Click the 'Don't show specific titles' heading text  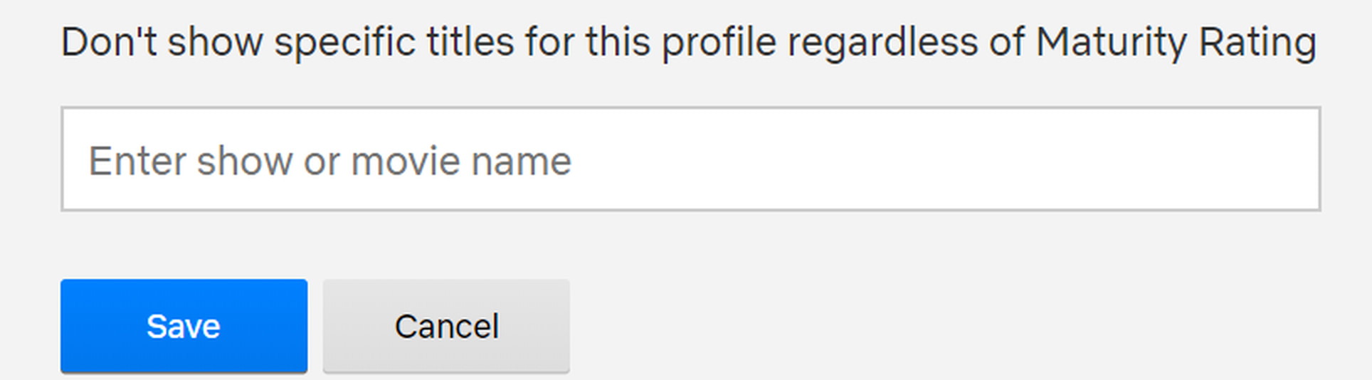[x=285, y=42]
